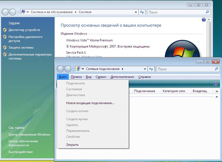
Task: Refresh the System window address bar
Action: coord(142,12)
